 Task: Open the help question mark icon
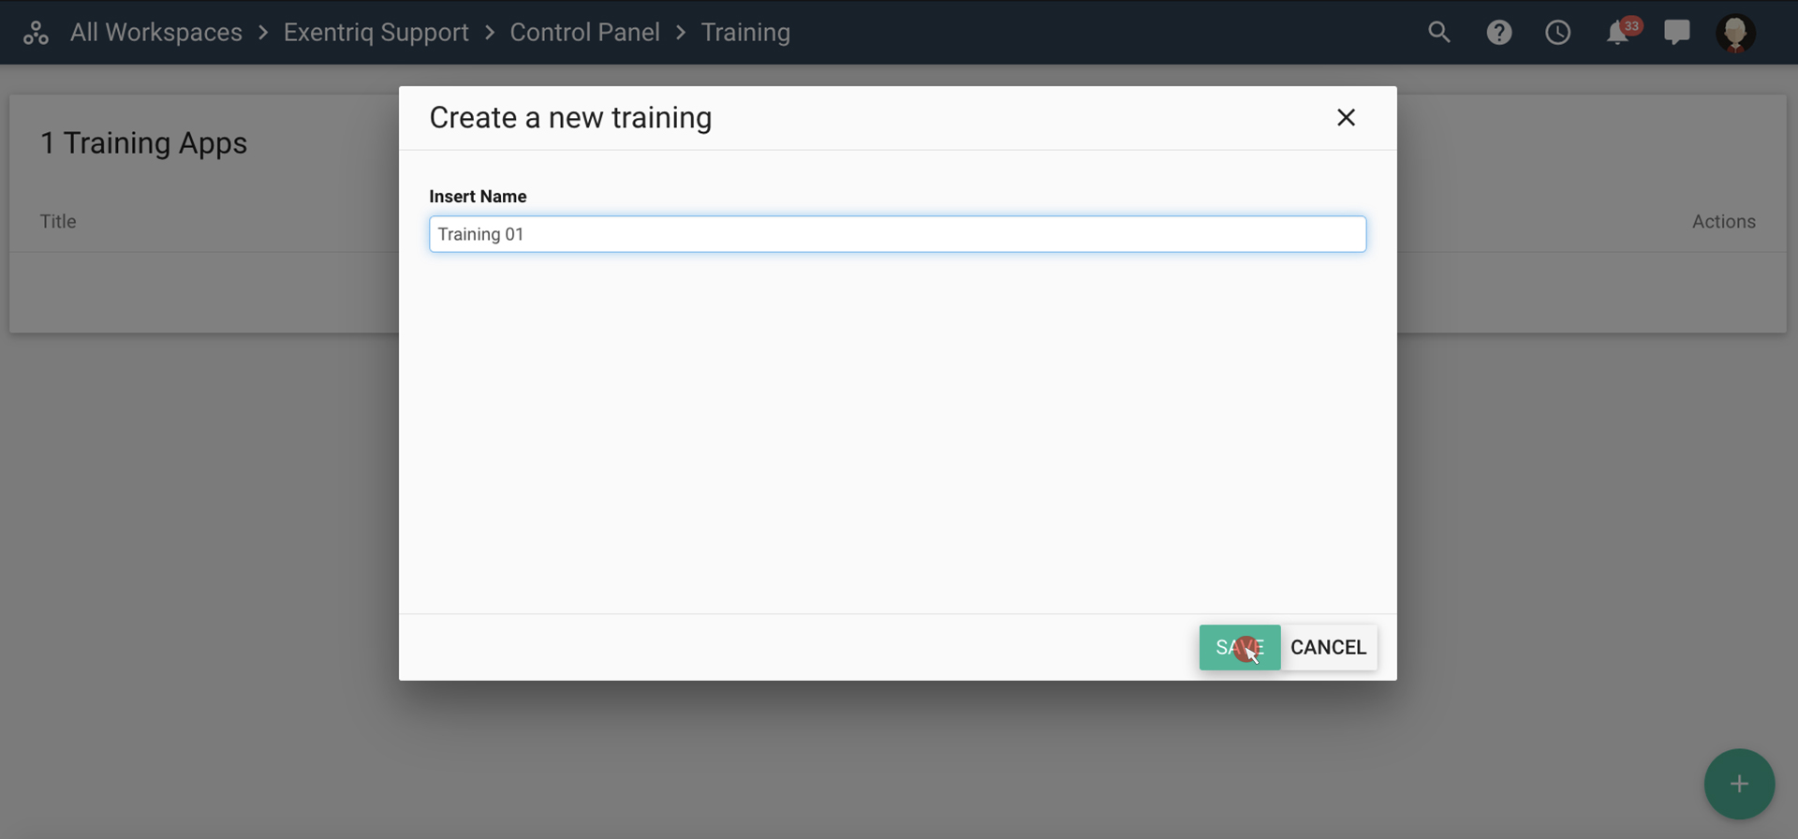click(1498, 33)
